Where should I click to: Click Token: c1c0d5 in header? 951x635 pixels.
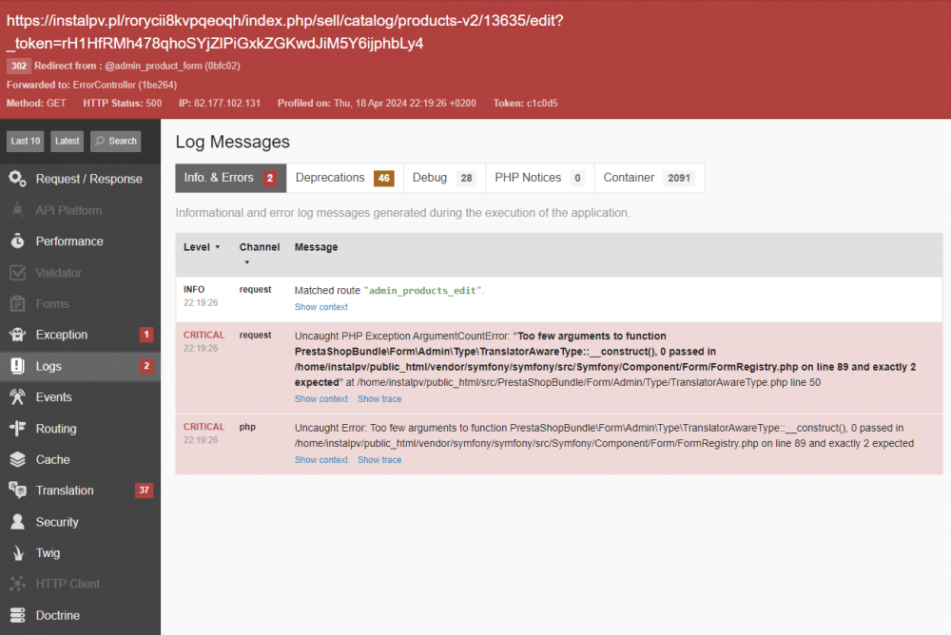[x=525, y=103]
